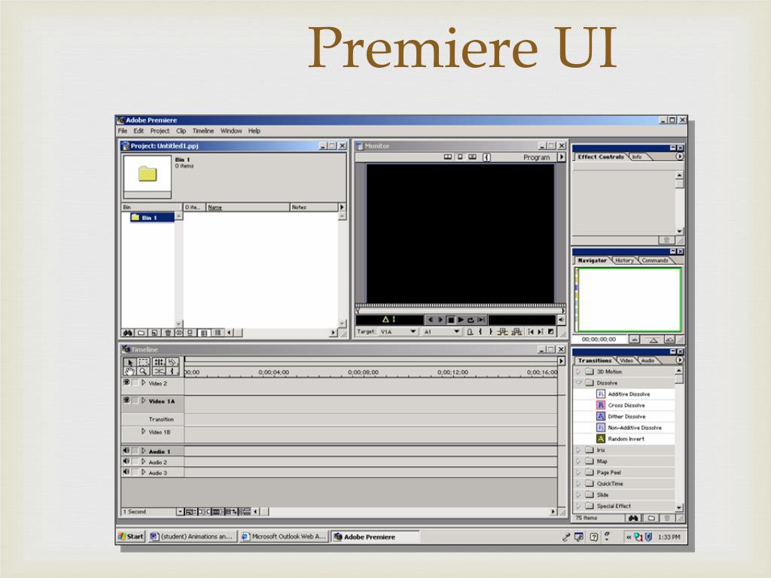Viewport: 771px width, 578px height.
Task: Switch Project window to list view
Action: tap(218, 333)
